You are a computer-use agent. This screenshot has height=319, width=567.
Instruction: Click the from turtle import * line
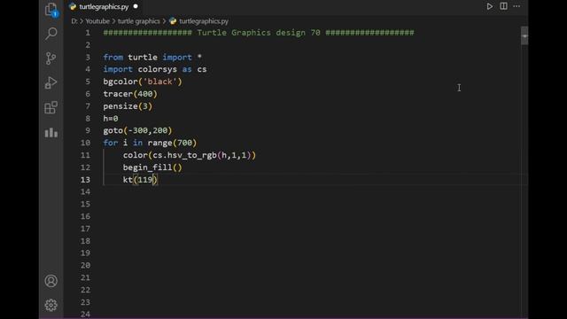[152, 57]
